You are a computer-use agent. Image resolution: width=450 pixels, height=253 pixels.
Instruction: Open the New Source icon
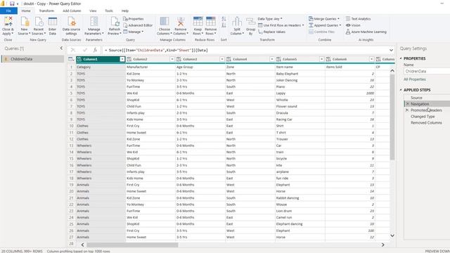click(25, 22)
